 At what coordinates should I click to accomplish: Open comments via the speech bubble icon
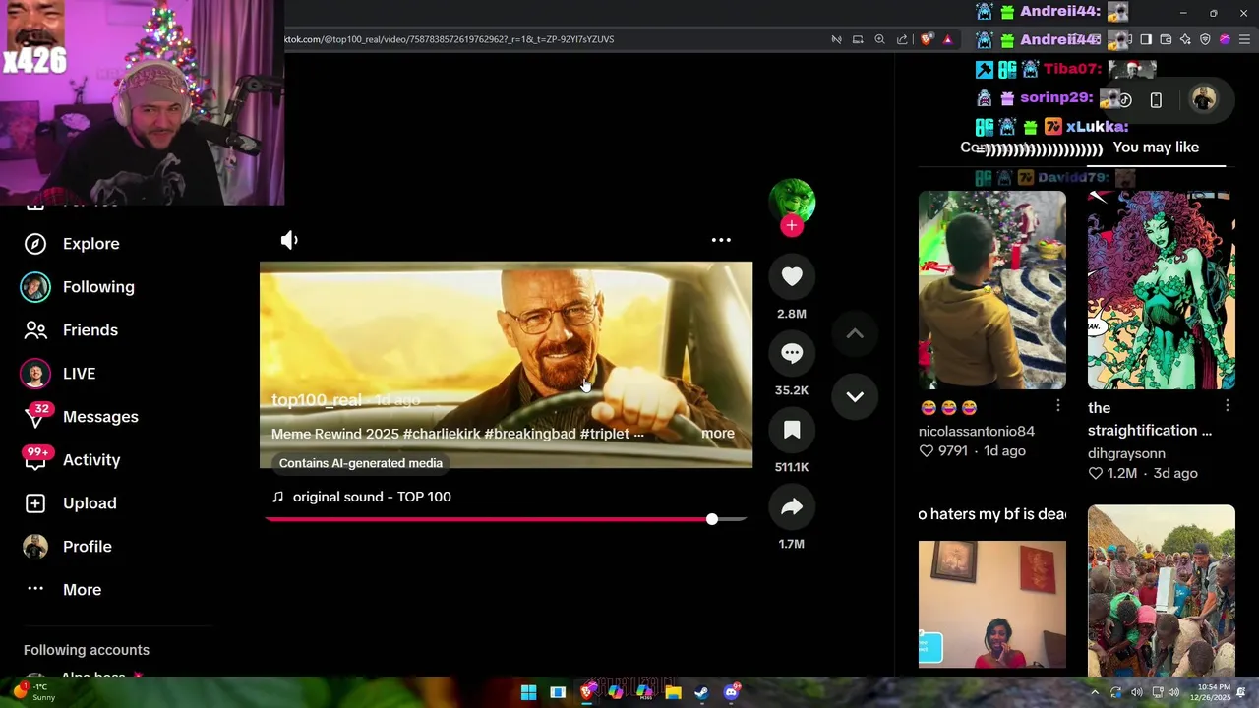click(792, 353)
